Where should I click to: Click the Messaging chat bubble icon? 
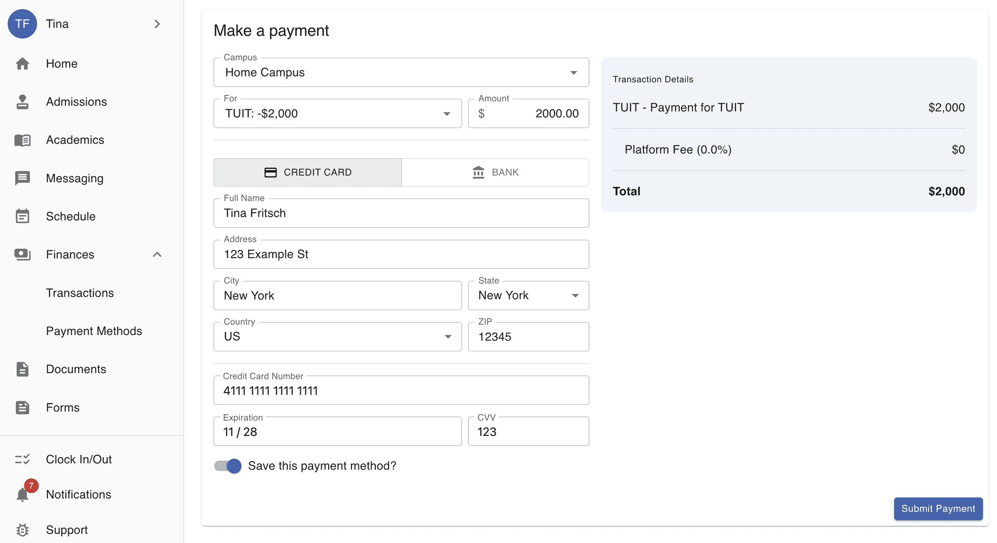coord(22,178)
